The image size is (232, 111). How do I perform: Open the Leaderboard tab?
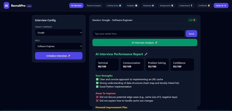(x=186, y=5)
